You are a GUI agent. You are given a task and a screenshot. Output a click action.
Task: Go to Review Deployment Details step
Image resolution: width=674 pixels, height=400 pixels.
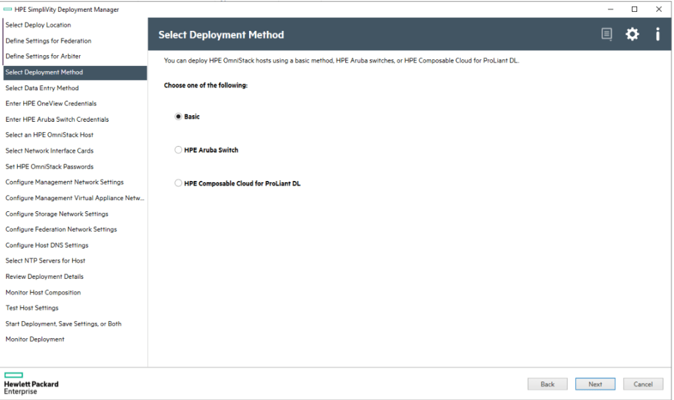(x=44, y=276)
